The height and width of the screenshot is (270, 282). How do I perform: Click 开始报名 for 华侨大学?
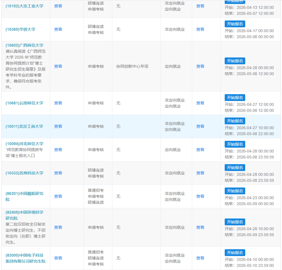pos(235,24)
